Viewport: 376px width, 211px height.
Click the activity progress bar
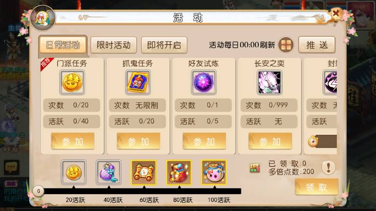pyautogui.click(x=141, y=191)
